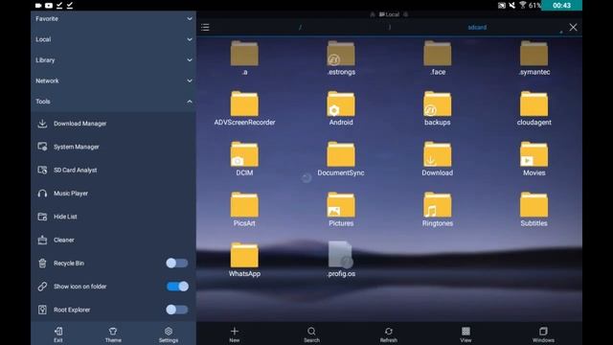613x345 pixels.
Task: Open the Theme chooser
Action: [x=113, y=334]
